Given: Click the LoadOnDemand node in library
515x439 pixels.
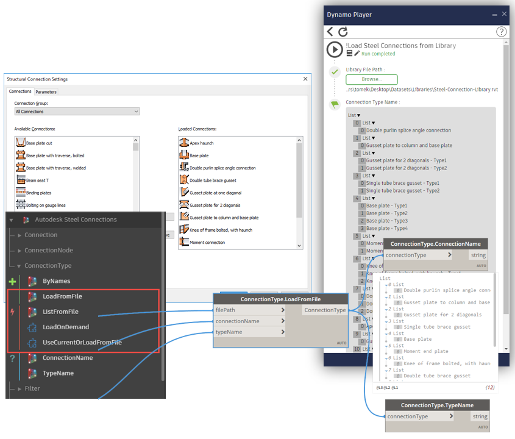Looking at the screenshot, I should (66, 327).
